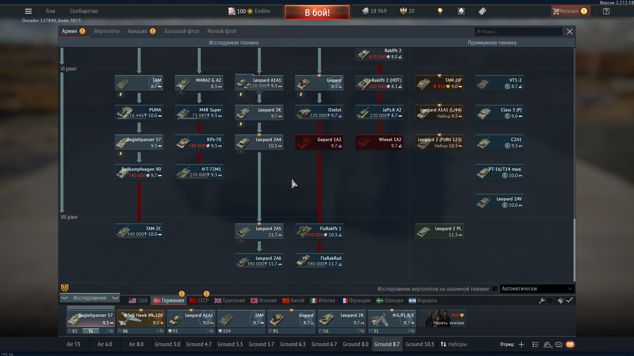Open the help question mark icon
The image size is (634, 356).
606,11
